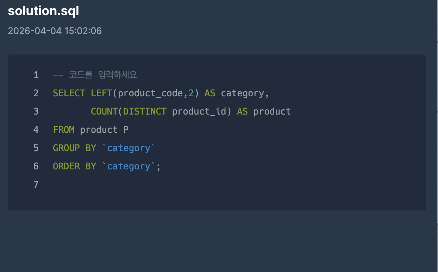Screen dimensions: 438x272
Task: Click line number 2 in gutter
Action: click(36, 93)
